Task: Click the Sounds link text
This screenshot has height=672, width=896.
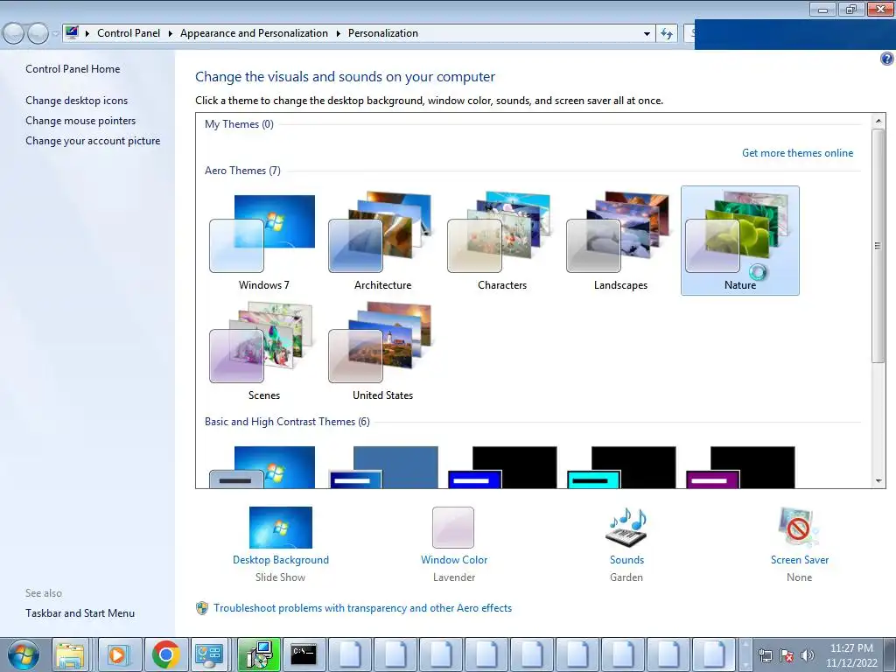Action: pos(626,560)
